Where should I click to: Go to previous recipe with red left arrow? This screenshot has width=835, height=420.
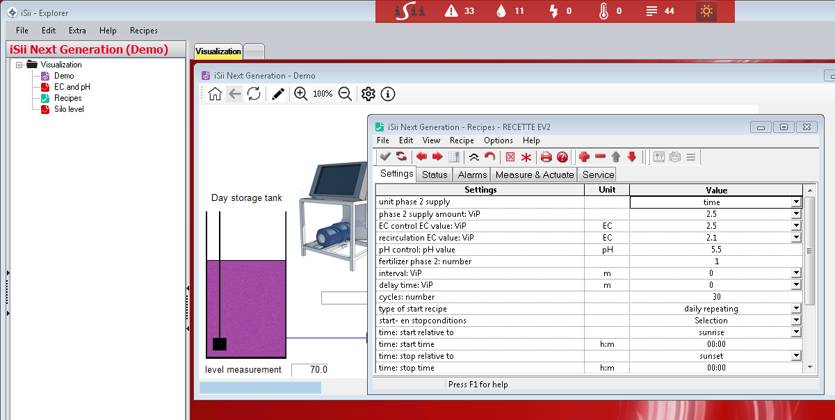point(421,156)
